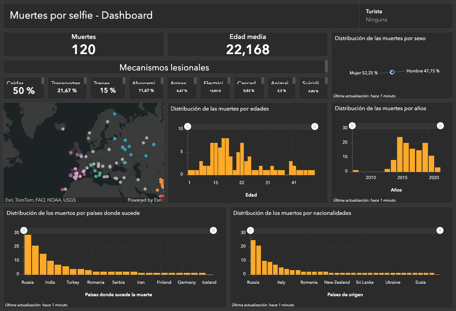This screenshot has height=311, width=456.
Task: Click the right range handle on the countries chart
Action: (213, 230)
